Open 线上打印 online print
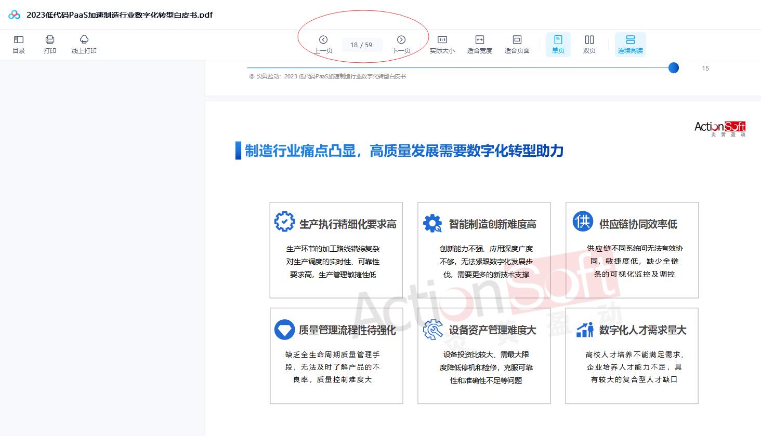 click(84, 44)
